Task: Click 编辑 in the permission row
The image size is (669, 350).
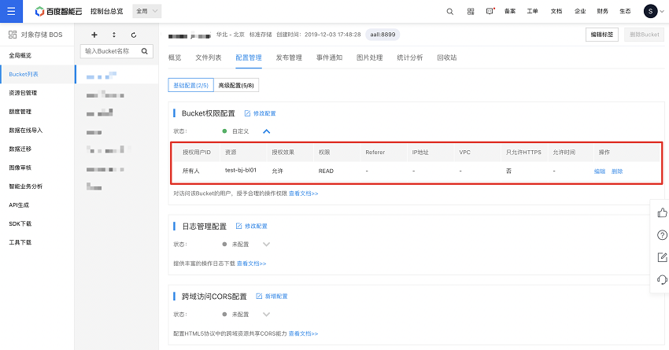Action: tap(600, 171)
